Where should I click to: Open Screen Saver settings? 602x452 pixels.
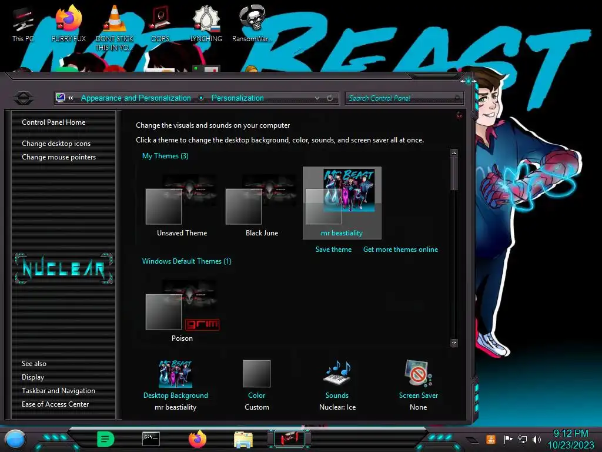point(418,385)
